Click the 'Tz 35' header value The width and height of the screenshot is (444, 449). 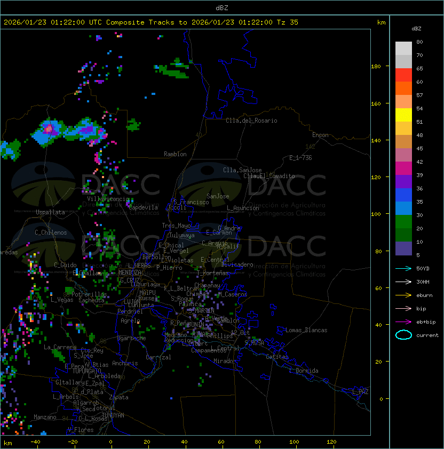coord(288,22)
